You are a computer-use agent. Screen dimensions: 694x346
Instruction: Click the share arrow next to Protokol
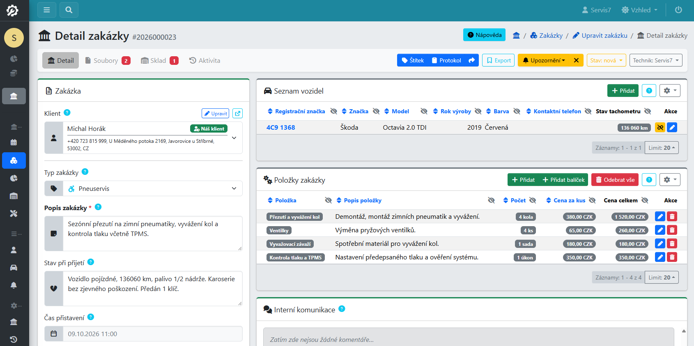point(472,60)
